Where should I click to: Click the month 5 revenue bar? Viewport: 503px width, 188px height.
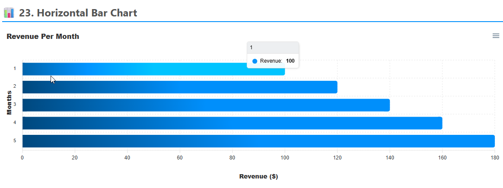258,141
